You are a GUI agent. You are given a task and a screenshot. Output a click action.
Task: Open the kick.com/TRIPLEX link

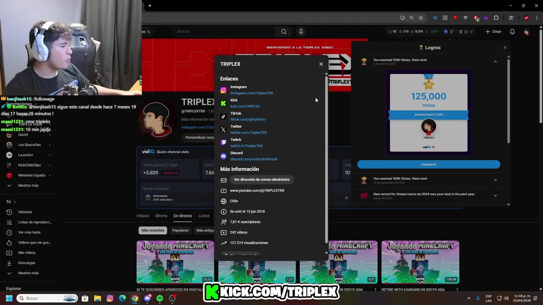245,106
